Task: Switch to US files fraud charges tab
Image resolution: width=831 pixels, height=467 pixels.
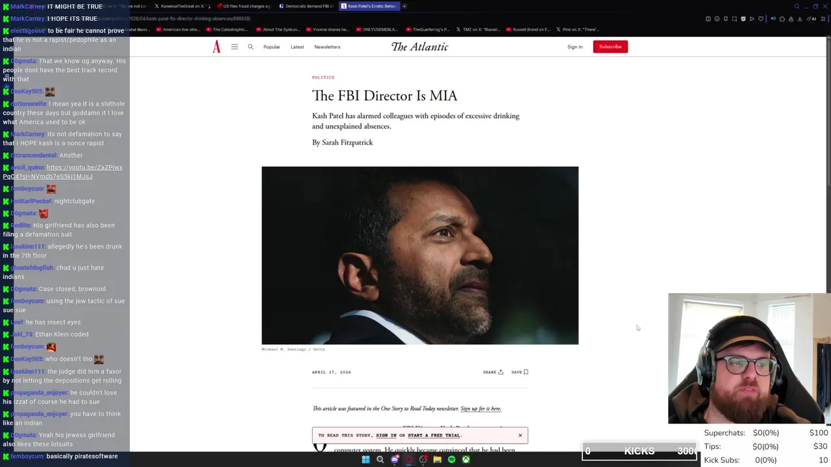Action: [x=243, y=6]
